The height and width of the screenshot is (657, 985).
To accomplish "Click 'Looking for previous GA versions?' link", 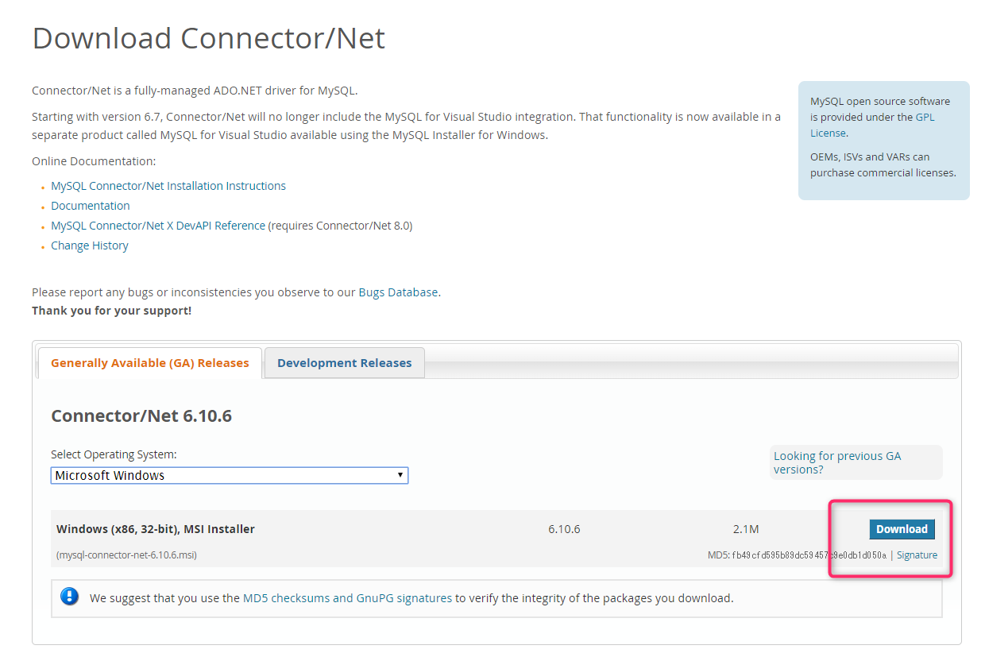I will click(x=837, y=462).
